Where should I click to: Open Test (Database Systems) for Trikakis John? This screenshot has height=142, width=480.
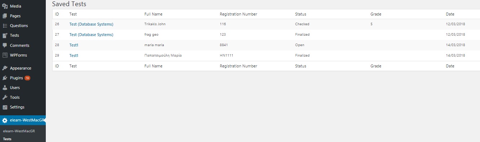pyautogui.click(x=91, y=24)
